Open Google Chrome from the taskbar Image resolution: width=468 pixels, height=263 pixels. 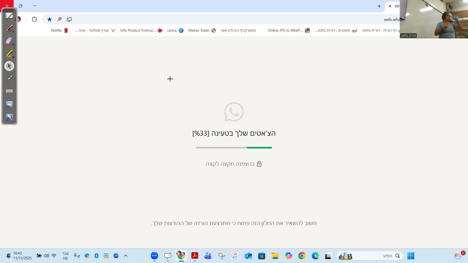tap(302, 256)
